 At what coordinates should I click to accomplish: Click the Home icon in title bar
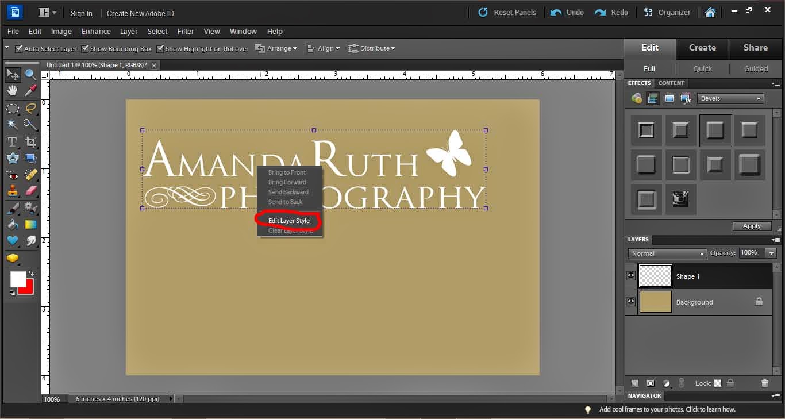(710, 12)
